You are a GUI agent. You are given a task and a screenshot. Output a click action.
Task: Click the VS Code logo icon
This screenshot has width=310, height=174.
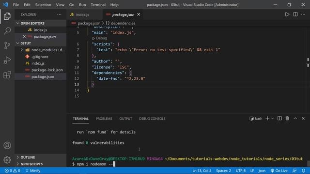point(5,4)
